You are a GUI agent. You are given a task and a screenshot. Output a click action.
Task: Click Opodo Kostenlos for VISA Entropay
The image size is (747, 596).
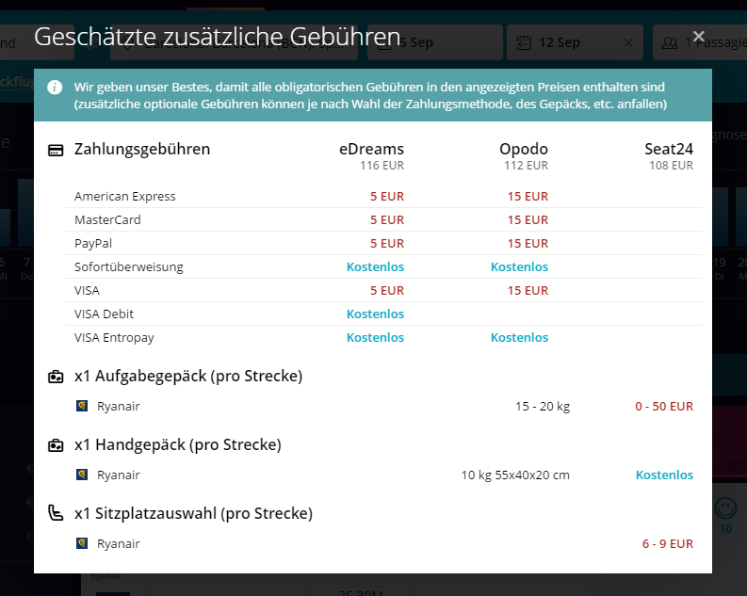[x=519, y=337]
